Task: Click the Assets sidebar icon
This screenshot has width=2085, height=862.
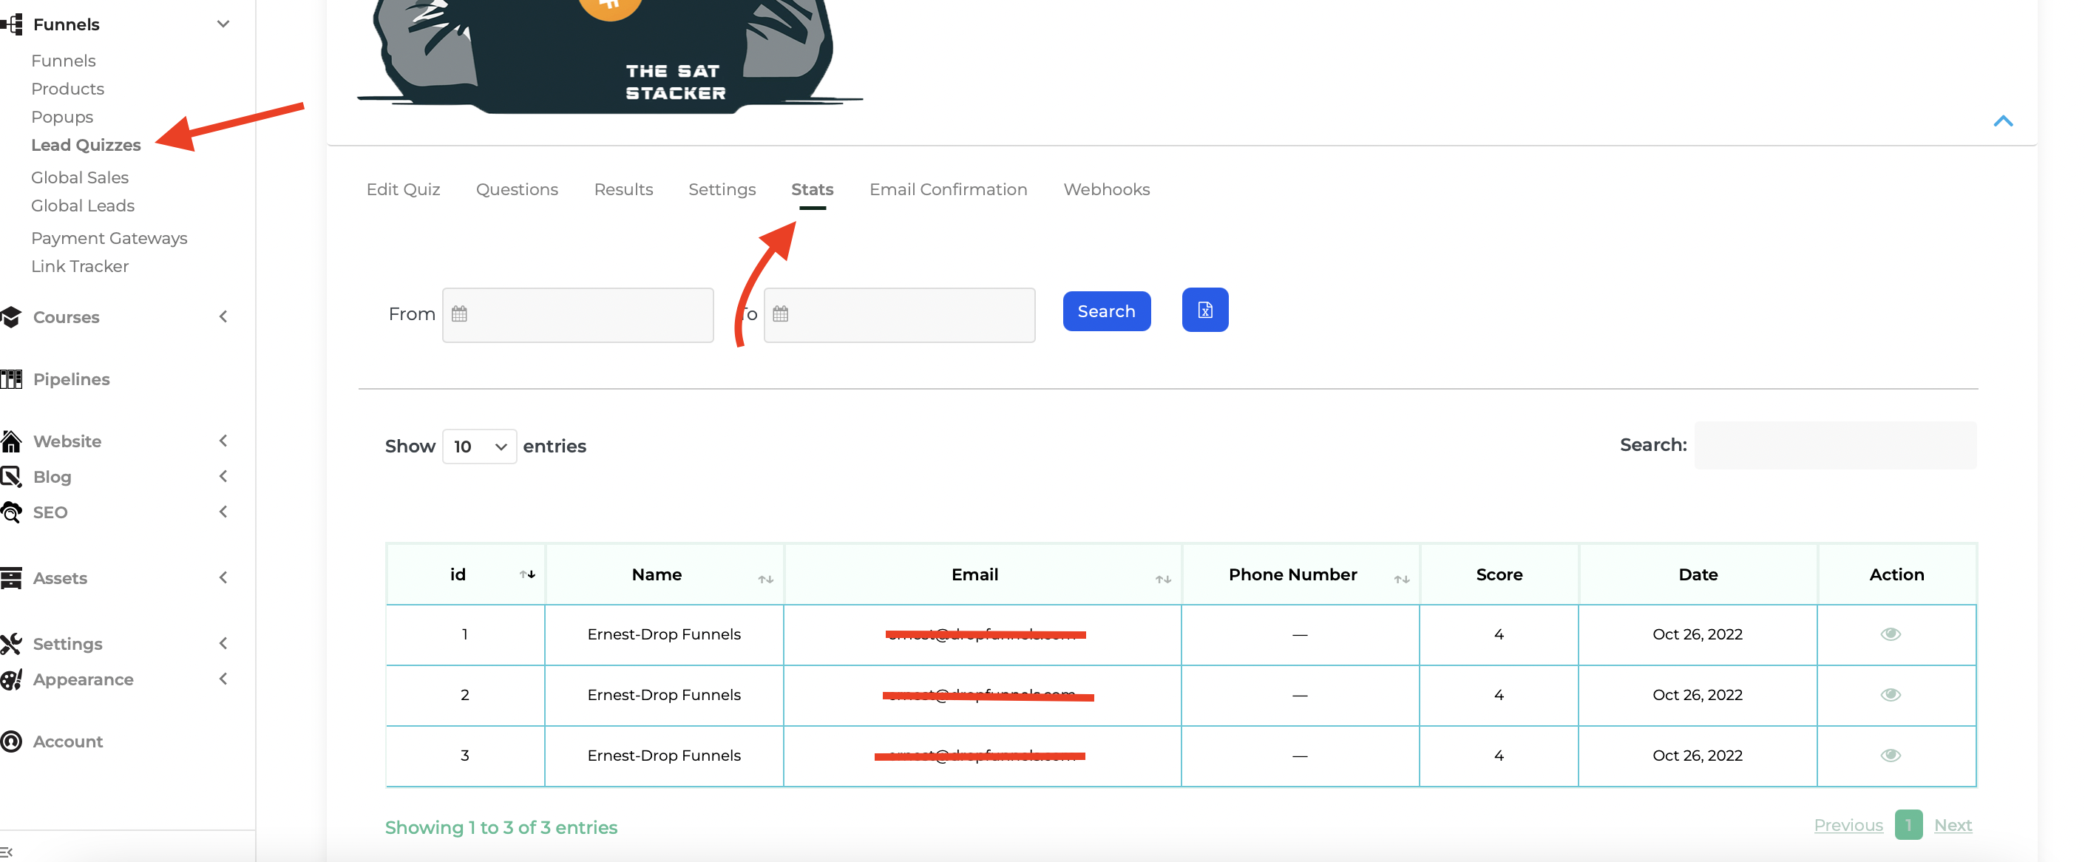Action: point(11,577)
